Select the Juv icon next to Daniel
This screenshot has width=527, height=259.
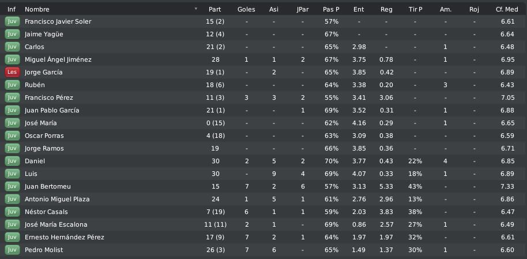click(12, 161)
